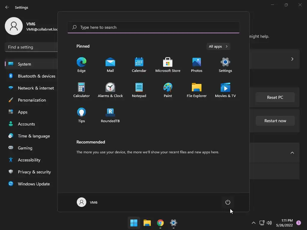Open the volume tray icon
307x230 pixels.
pyautogui.click(x=269, y=223)
